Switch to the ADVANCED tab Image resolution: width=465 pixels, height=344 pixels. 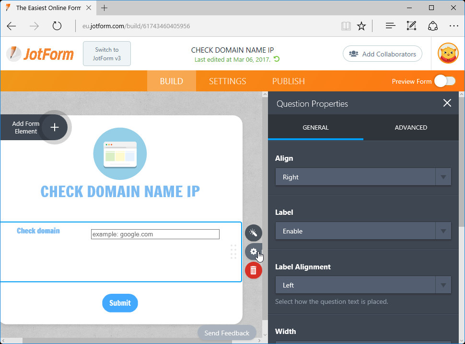click(411, 127)
